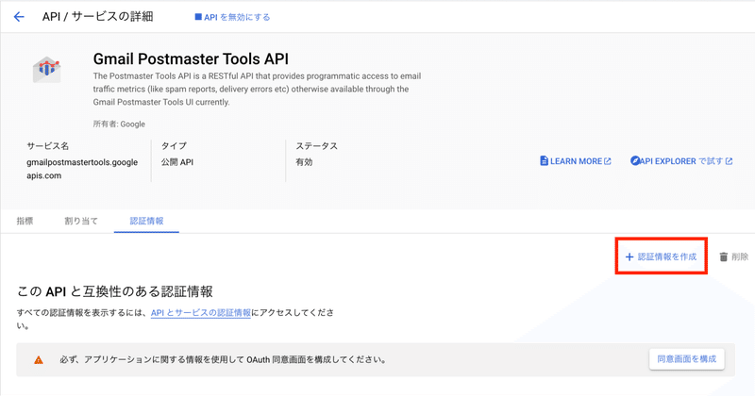Viewport: 755px width, 397px height.
Task: Click the 'ステータス' label
Action: coord(316,146)
